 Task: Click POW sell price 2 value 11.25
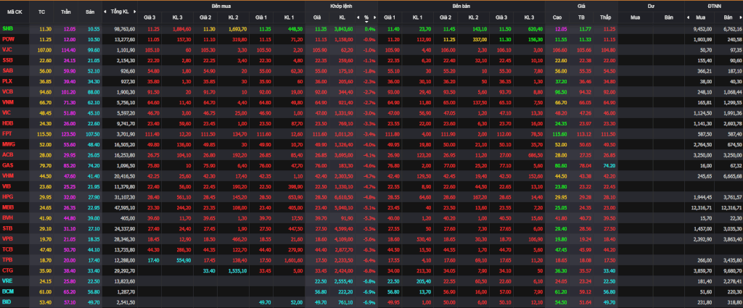pos(450,39)
